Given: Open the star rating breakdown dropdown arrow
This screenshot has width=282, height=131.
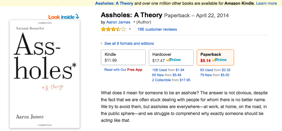Looking at the screenshot, I should [x=130, y=29].
